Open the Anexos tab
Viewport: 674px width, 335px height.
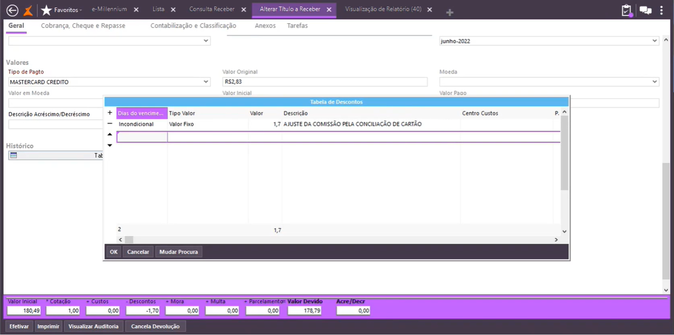265,26
